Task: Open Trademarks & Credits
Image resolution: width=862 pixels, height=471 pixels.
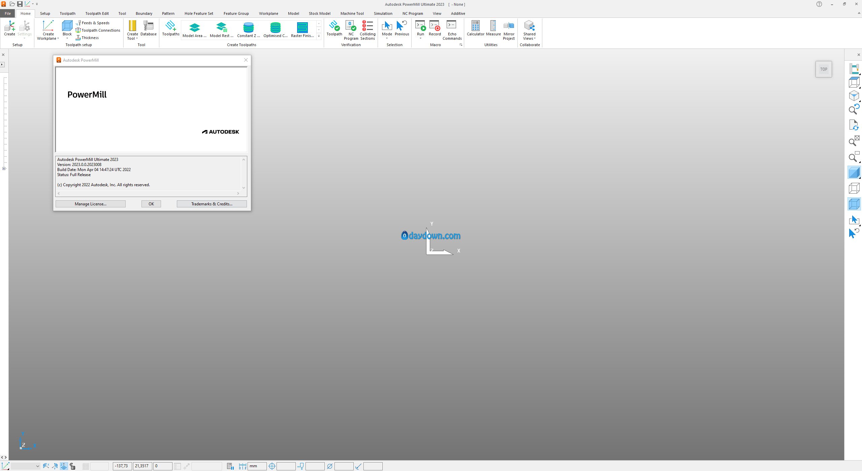Action: coord(212,204)
